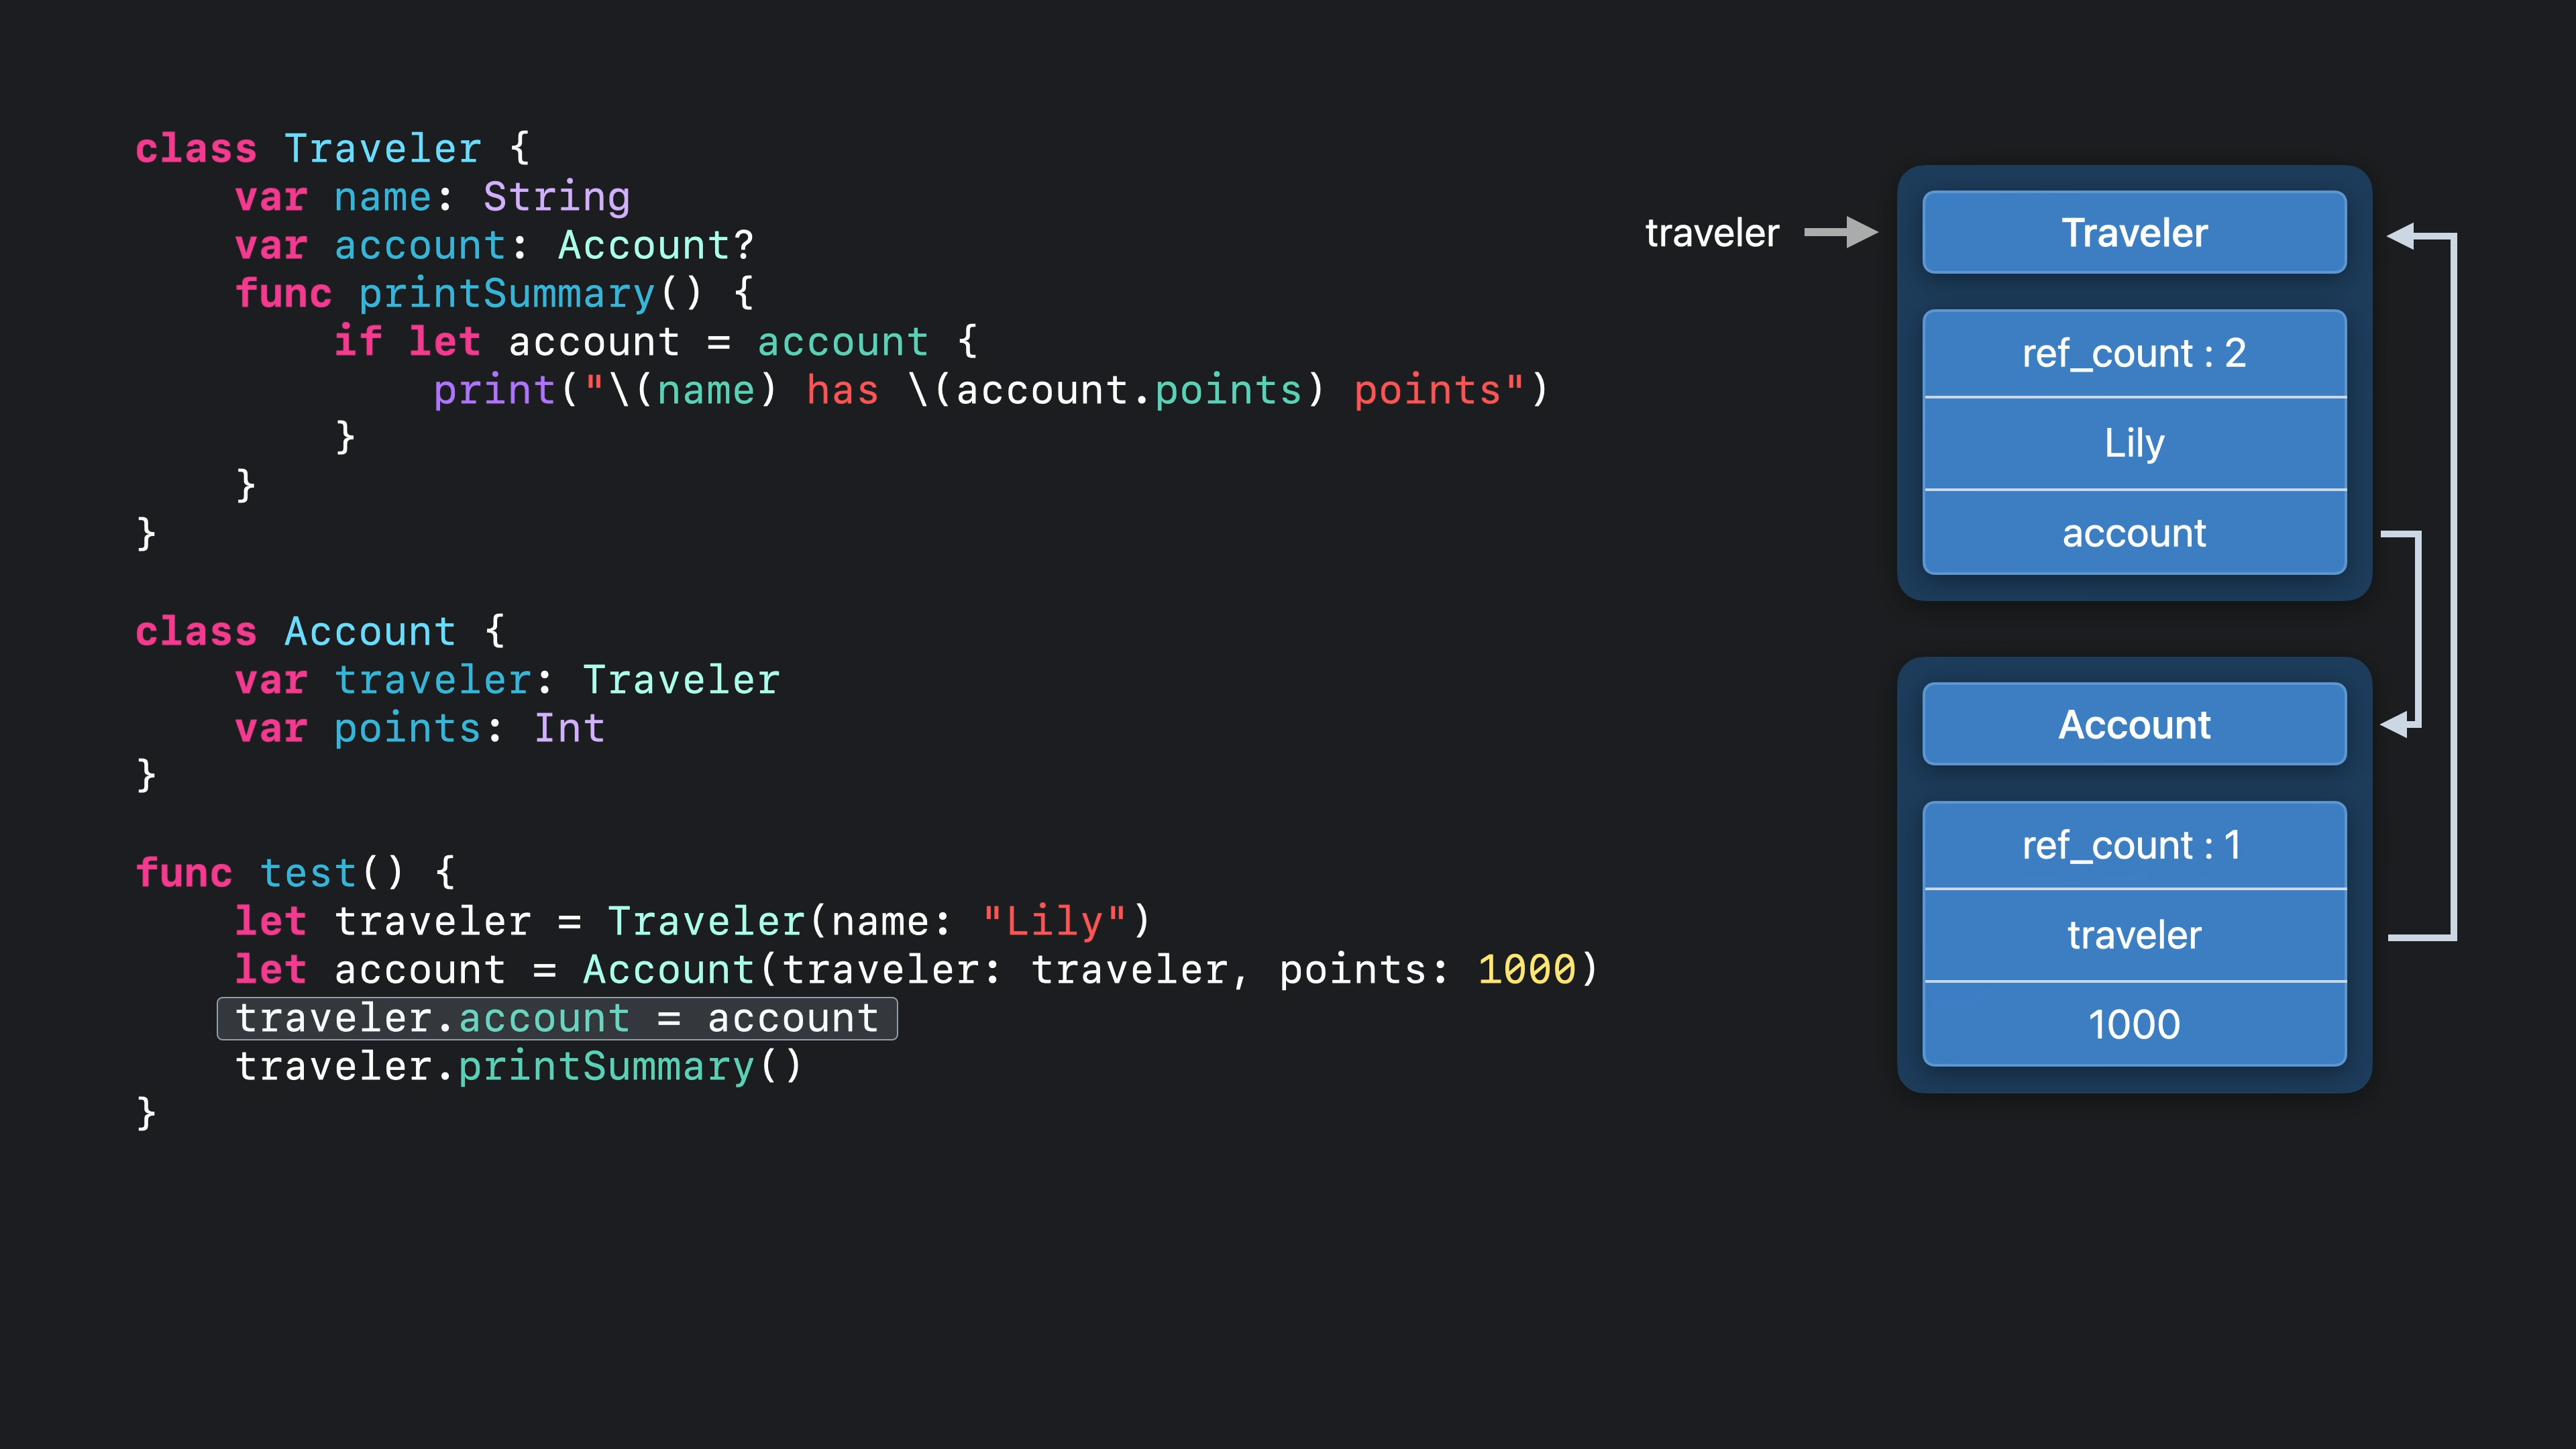Viewport: 2576px width, 1449px height.
Task: Click the traveler variable label beside arrow
Action: (x=1712, y=233)
